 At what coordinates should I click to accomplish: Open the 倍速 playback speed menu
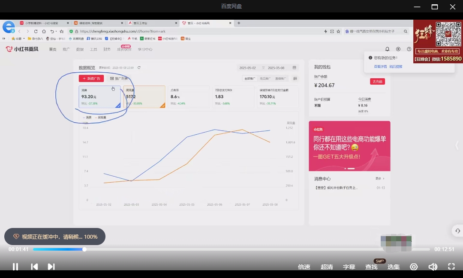[x=304, y=267]
